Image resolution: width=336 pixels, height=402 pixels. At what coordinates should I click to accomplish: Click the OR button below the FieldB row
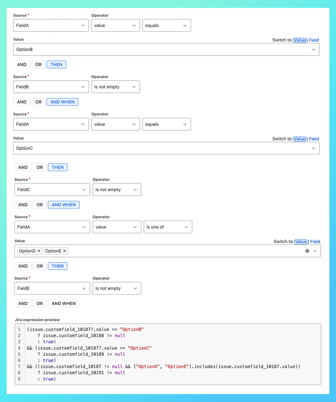coord(39,102)
